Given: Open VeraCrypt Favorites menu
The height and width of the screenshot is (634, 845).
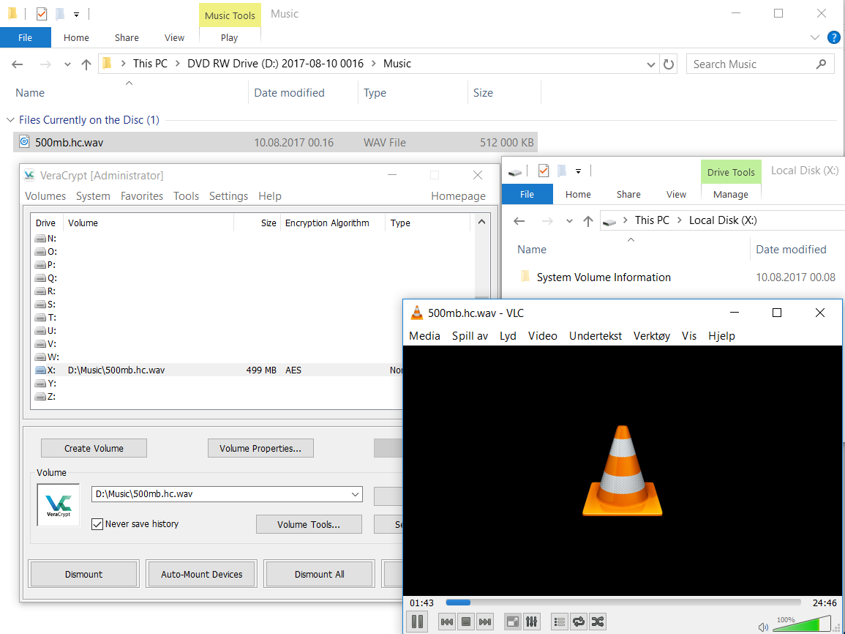Looking at the screenshot, I should click(x=142, y=196).
